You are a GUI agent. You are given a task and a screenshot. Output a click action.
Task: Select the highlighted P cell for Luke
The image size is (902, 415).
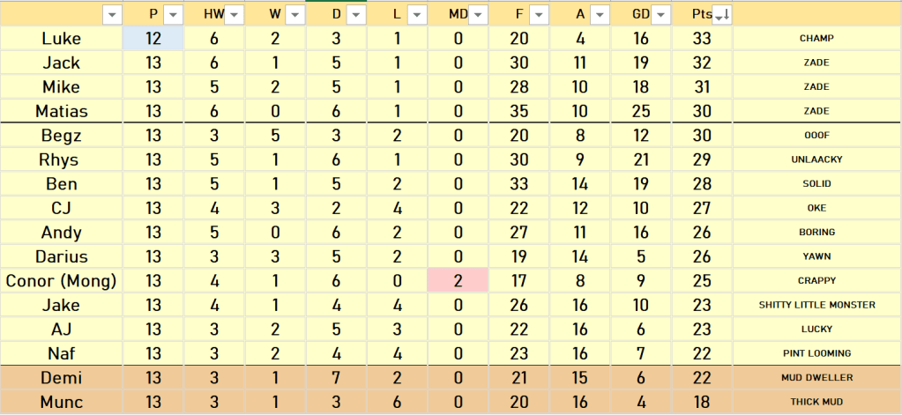[153, 38]
